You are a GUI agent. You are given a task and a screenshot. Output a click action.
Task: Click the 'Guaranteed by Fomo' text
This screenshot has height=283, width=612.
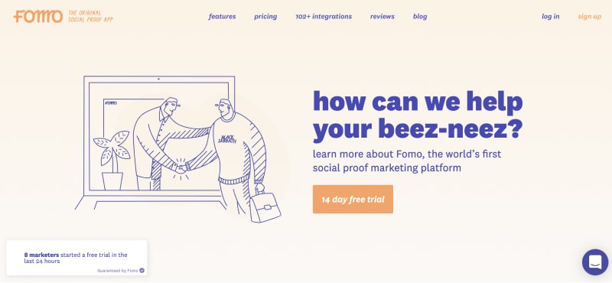tap(118, 271)
